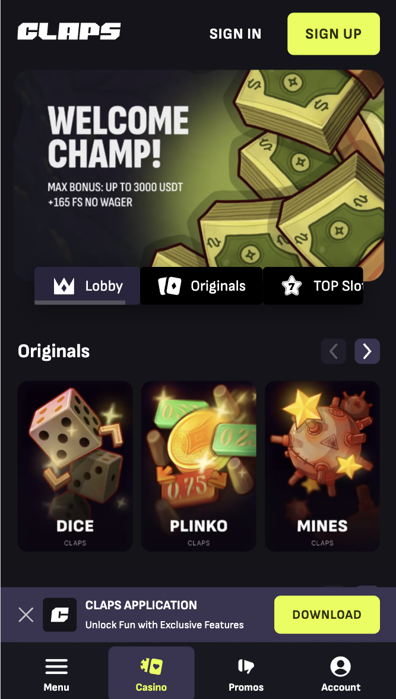This screenshot has width=396, height=699.
Task: Show next Originals games with arrow
Action: (367, 351)
